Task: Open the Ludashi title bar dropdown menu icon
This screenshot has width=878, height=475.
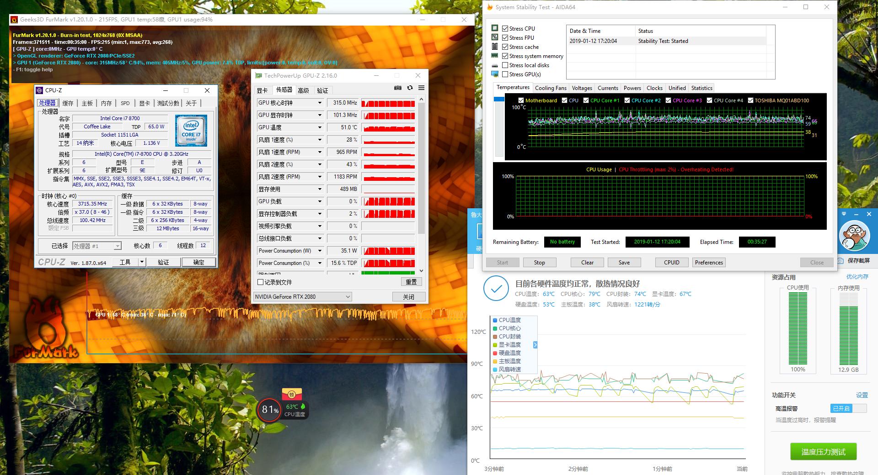Action: [x=844, y=214]
